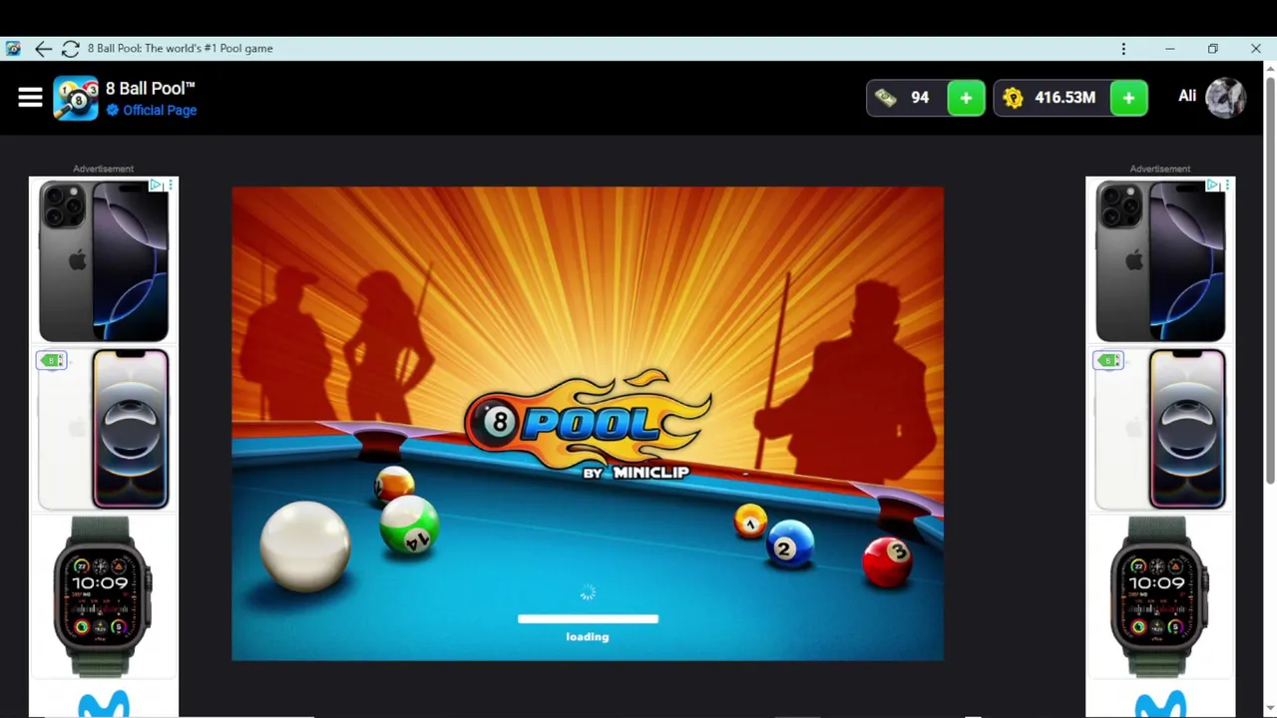The image size is (1277, 718).
Task: Click the blue verified badge icon
Action: [113, 111]
